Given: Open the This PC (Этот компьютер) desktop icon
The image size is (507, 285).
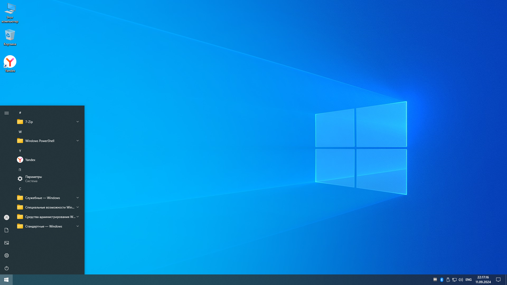Looking at the screenshot, I should click(10, 12).
